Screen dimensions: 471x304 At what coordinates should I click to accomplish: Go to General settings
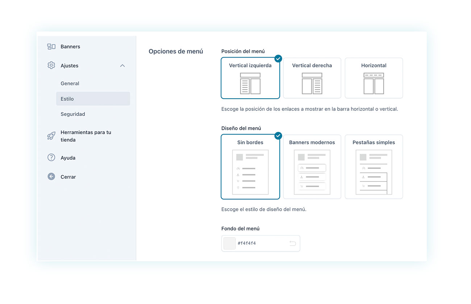coord(70,83)
